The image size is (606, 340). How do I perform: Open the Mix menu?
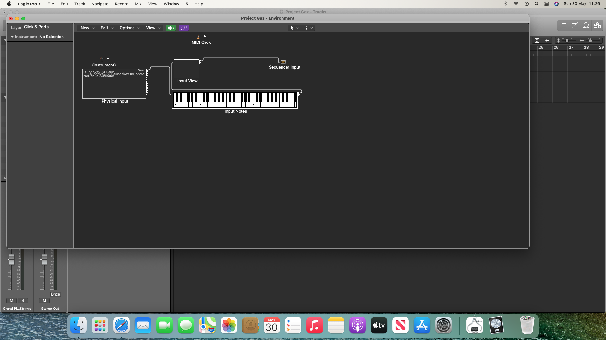tap(138, 4)
